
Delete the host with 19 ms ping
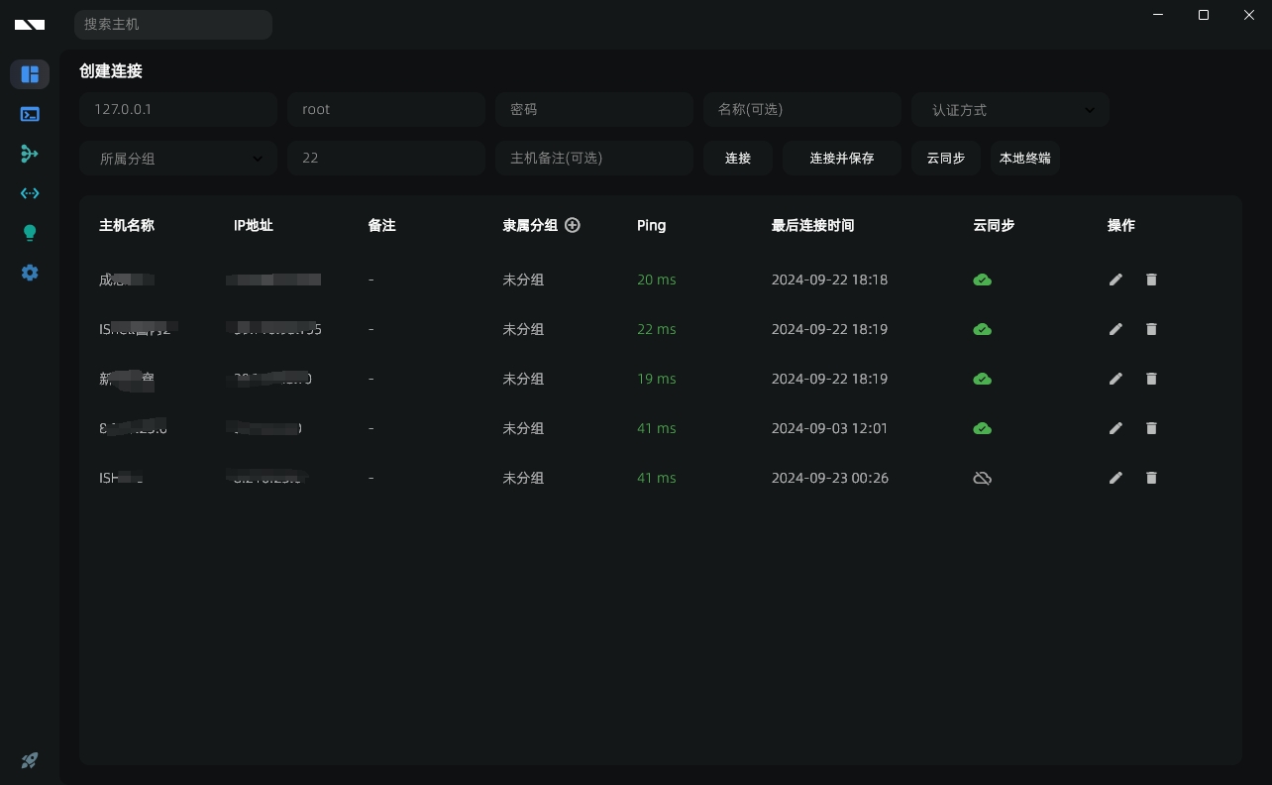coord(1151,379)
